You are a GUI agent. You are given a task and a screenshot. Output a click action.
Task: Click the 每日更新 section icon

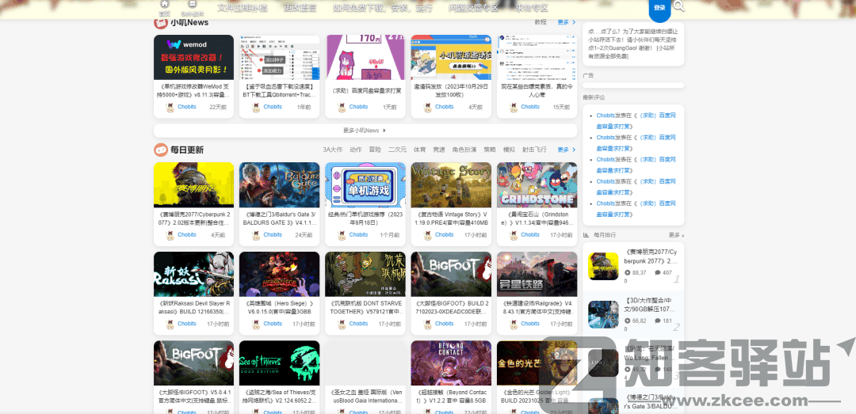[160, 150]
